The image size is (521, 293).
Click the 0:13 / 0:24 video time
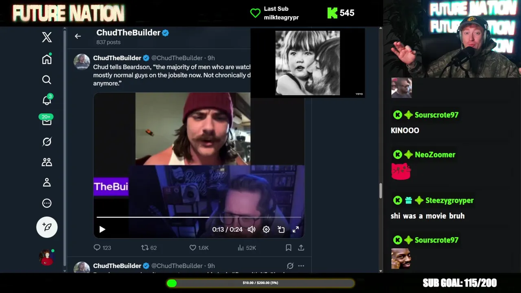coord(227,230)
